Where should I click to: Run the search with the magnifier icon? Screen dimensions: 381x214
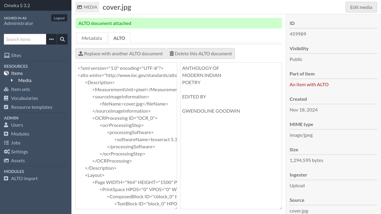(62, 39)
